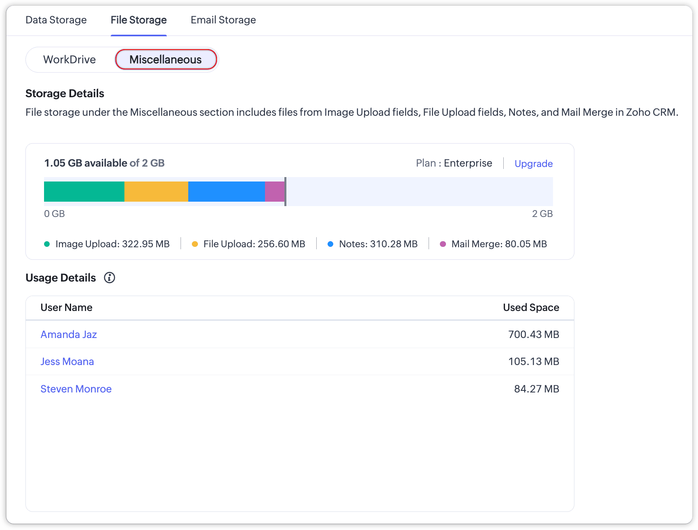This screenshot has width=698, height=530.
Task: Click the yellow File Upload bar segment
Action: coord(156,192)
